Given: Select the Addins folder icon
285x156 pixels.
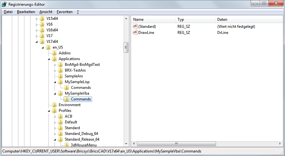Looking at the screenshot, I should (54, 53).
